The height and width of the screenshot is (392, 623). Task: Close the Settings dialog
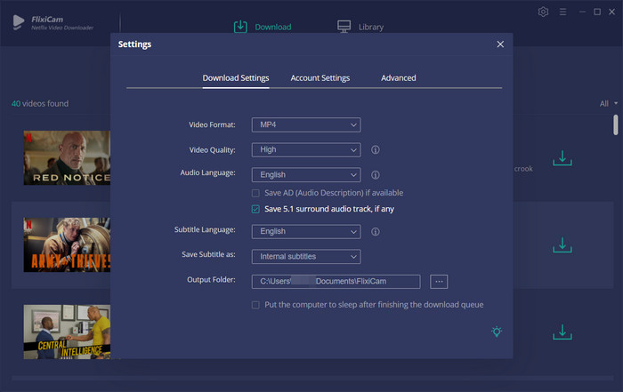(x=500, y=44)
